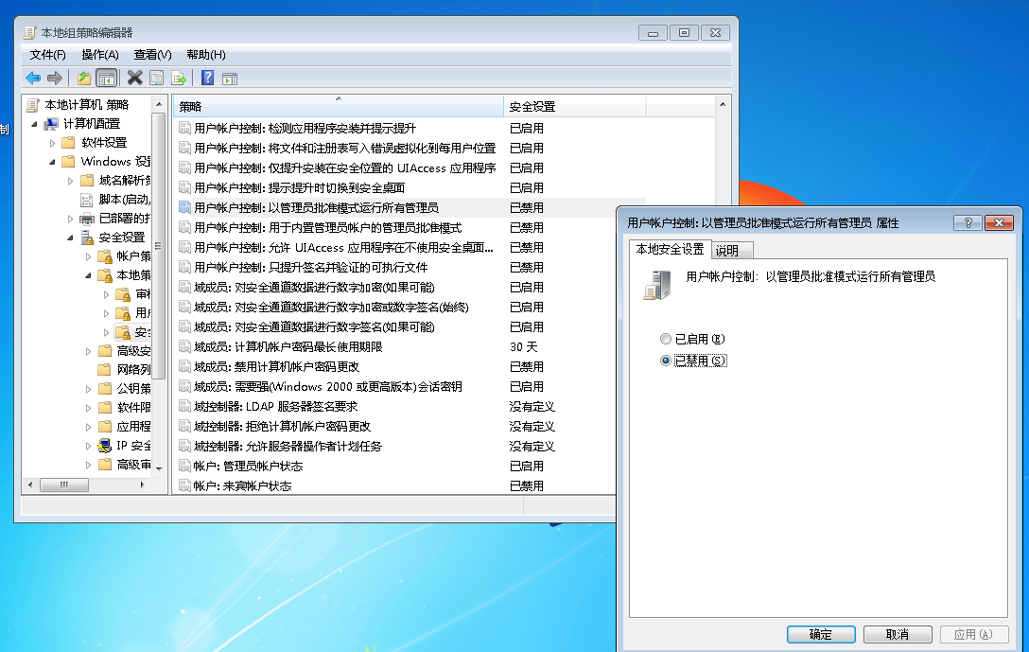
Task: Select policy 域控制器: 拒绝计算机帐户密码更改
Action: [282, 426]
